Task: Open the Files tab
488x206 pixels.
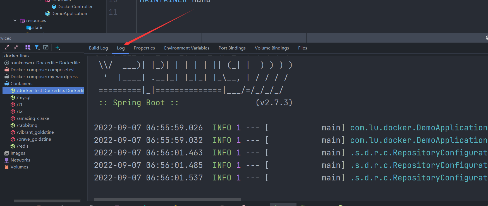Action: pos(302,48)
